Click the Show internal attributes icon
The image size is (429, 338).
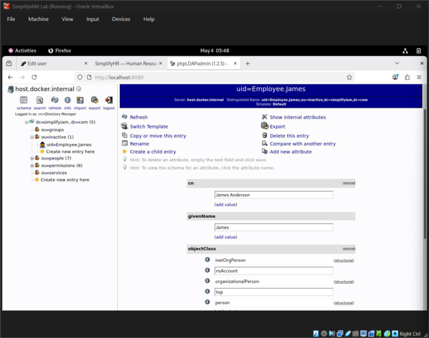pyautogui.click(x=265, y=117)
